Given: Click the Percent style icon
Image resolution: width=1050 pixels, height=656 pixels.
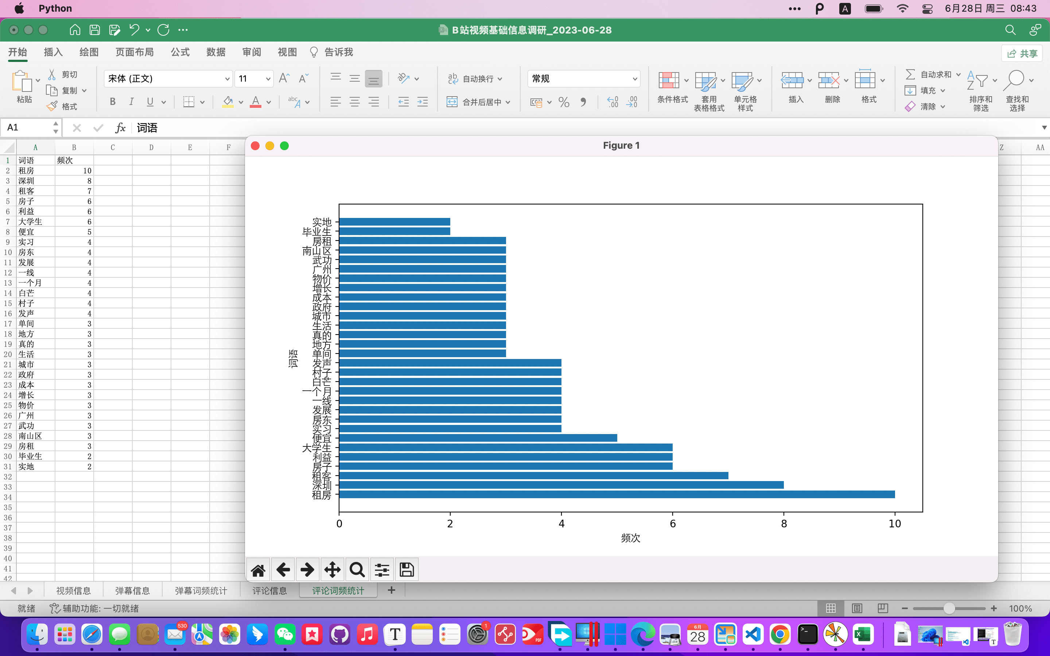Looking at the screenshot, I should [564, 102].
